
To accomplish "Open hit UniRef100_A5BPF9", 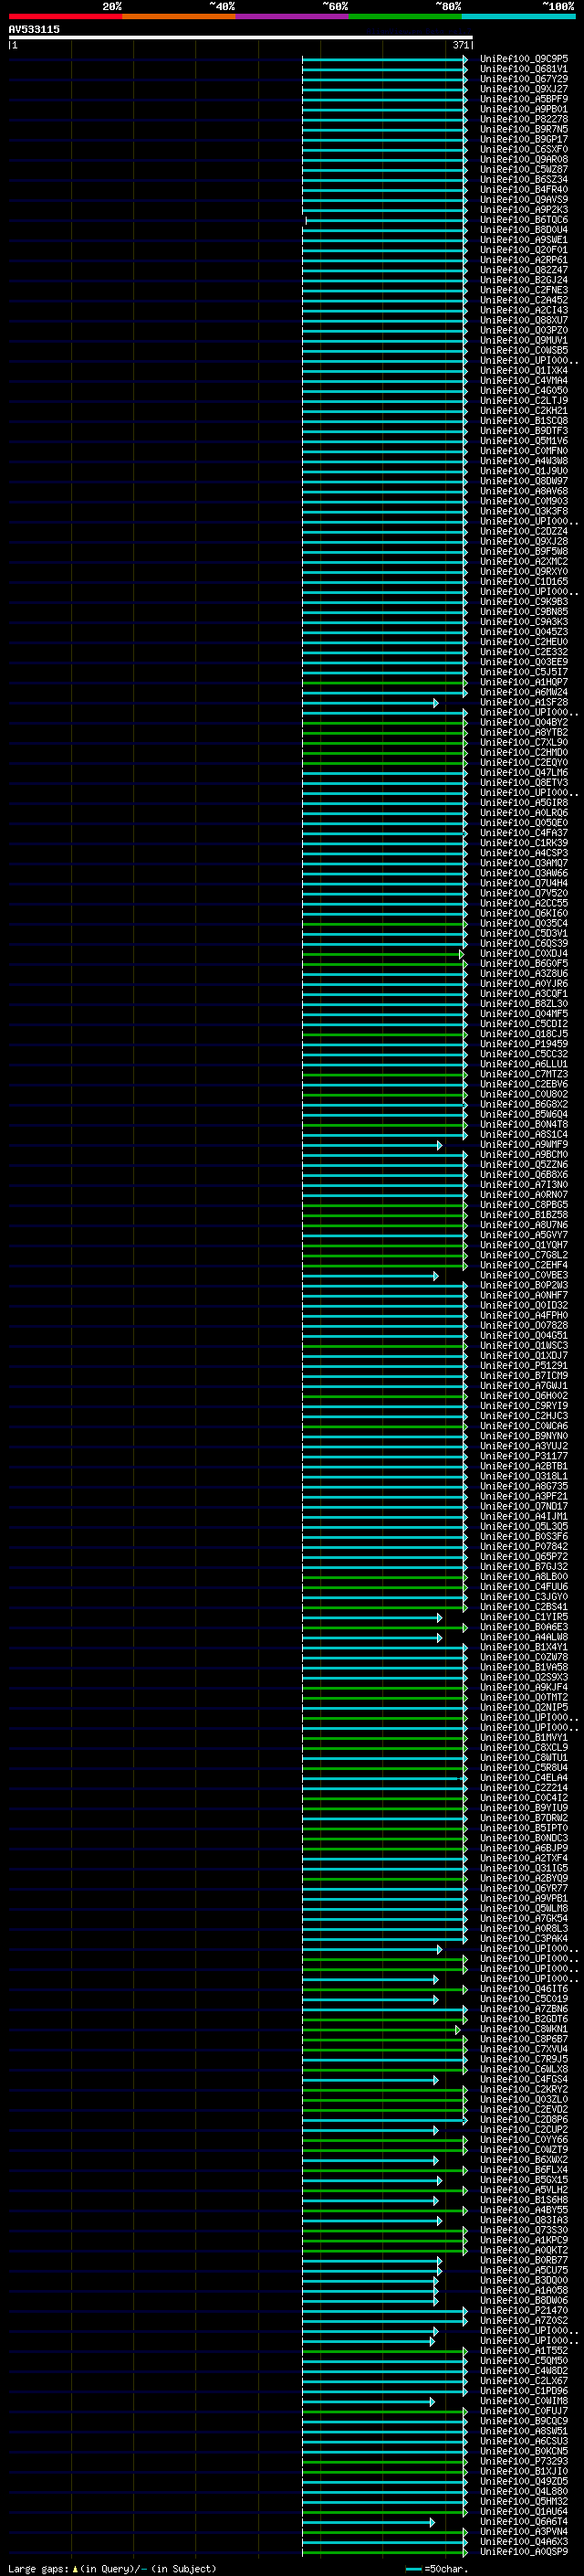I will [523, 99].
